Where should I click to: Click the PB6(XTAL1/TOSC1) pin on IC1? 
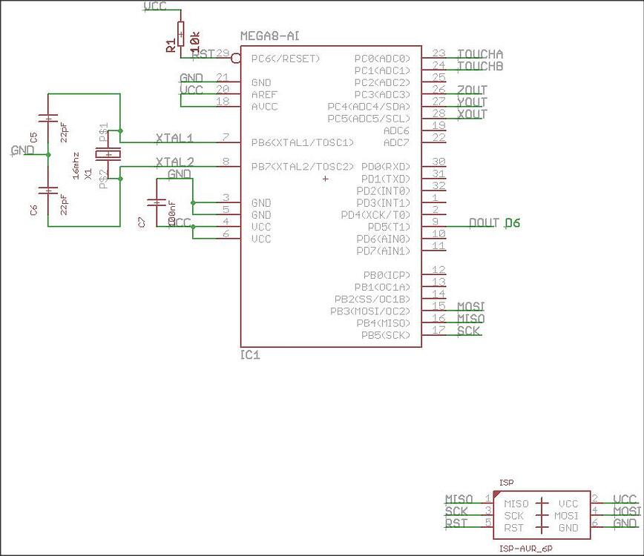click(x=304, y=141)
